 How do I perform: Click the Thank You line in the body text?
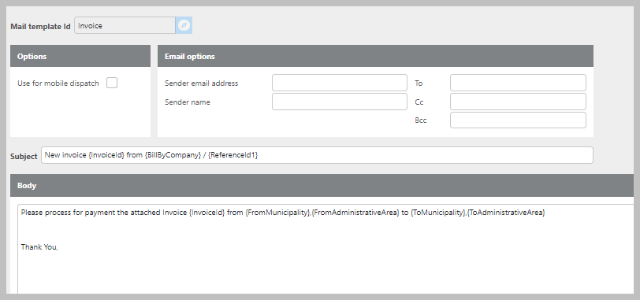tap(39, 247)
